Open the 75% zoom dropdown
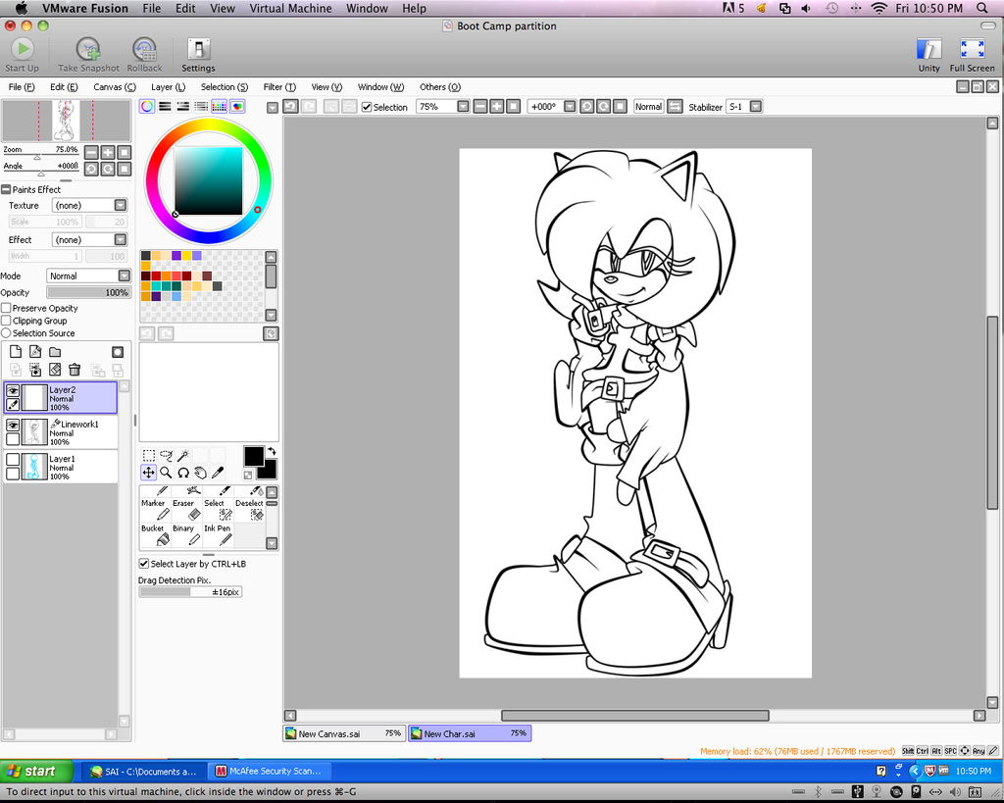1004x803 pixels. pos(463,106)
